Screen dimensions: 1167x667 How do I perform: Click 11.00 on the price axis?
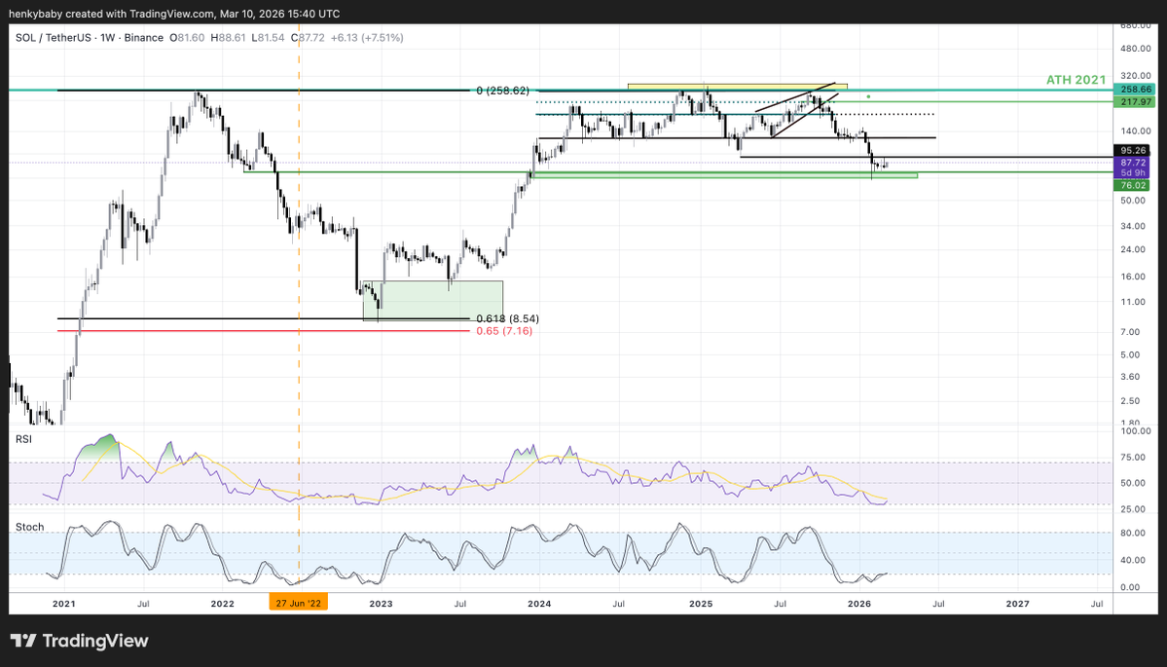pyautogui.click(x=1131, y=302)
